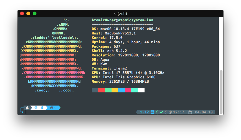Click the hourglass icon beside 1.12

[x=152, y=112]
